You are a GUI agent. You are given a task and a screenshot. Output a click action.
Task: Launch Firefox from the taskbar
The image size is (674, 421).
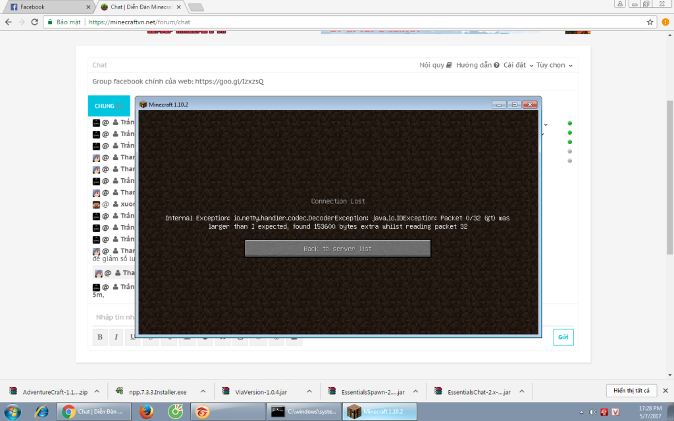pyautogui.click(x=147, y=412)
